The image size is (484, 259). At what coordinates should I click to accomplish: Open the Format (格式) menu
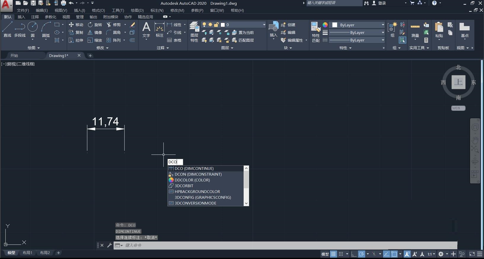[98, 10]
